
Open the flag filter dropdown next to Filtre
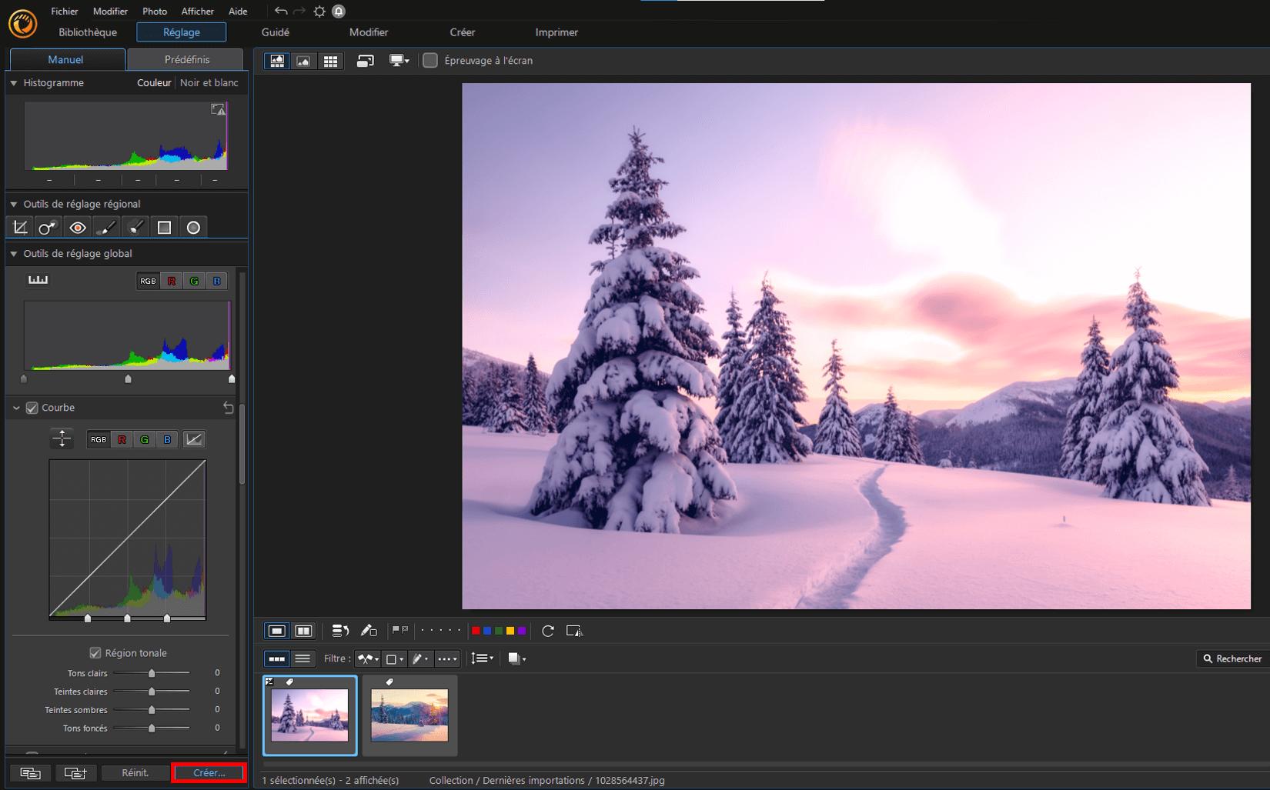coord(368,658)
